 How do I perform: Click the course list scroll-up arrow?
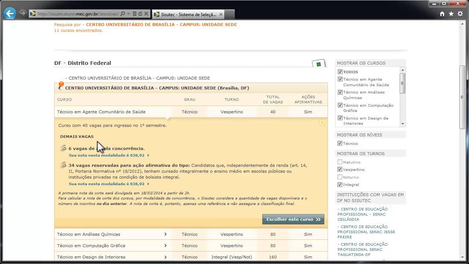click(x=402, y=70)
